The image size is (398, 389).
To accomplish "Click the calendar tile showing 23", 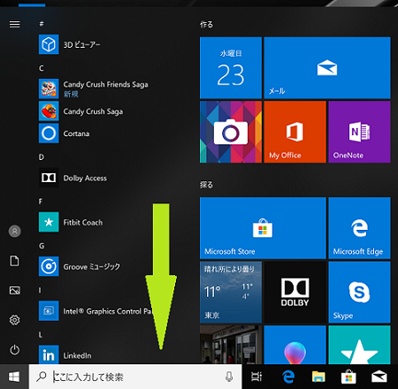I will (231, 68).
